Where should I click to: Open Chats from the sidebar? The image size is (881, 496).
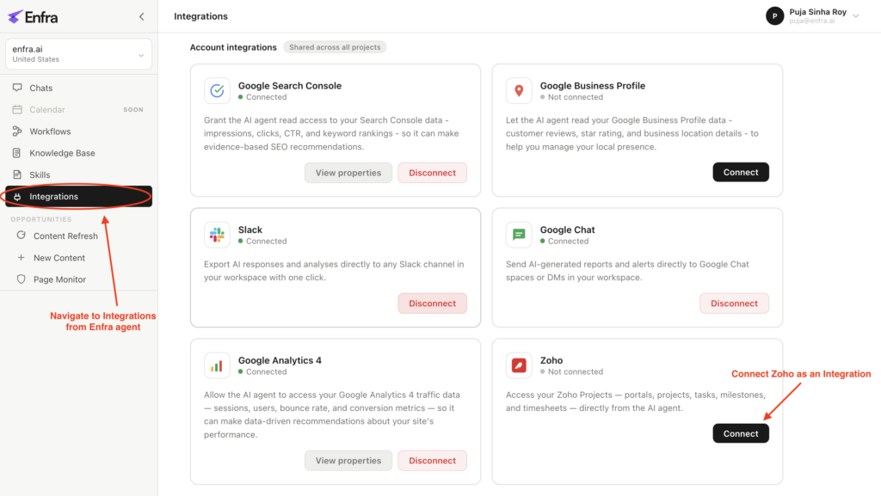click(x=78, y=88)
